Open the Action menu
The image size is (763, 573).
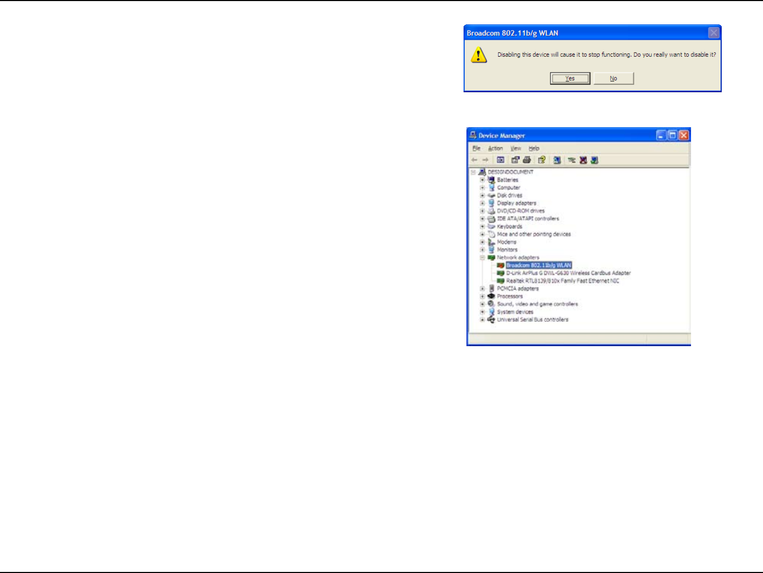click(495, 148)
